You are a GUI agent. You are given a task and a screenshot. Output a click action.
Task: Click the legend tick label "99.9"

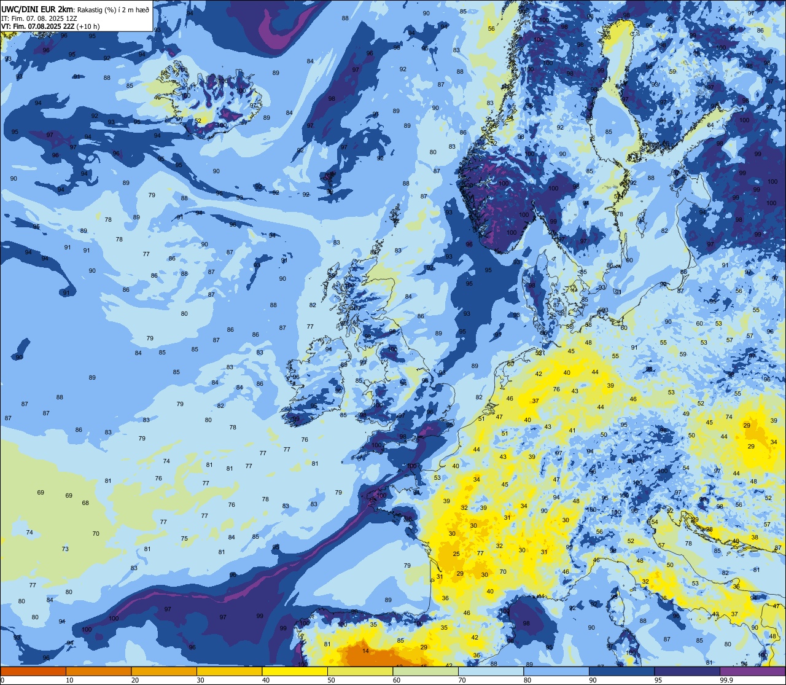tap(726, 680)
